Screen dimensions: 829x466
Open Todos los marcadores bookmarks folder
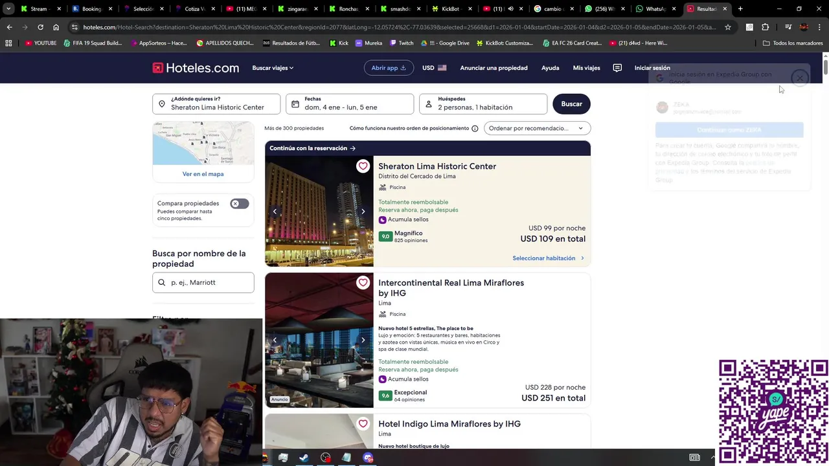coord(793,43)
